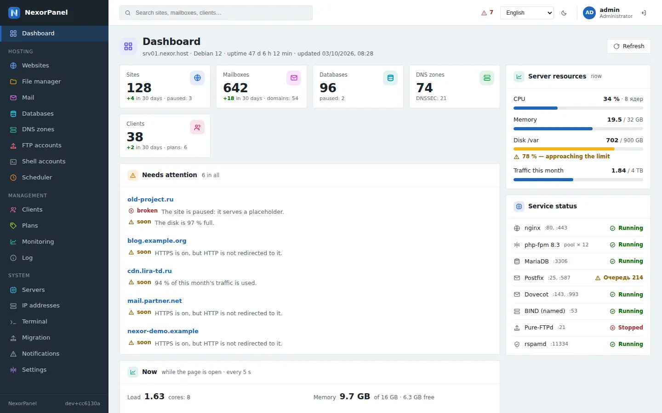Open the language dropdown set to English
This screenshot has height=413, width=662.
tap(527, 13)
